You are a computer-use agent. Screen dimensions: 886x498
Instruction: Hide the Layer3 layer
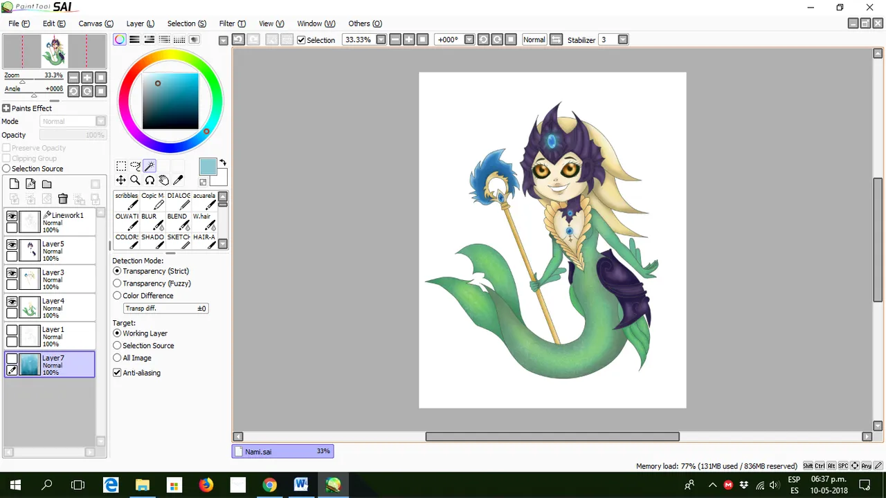tap(12, 273)
